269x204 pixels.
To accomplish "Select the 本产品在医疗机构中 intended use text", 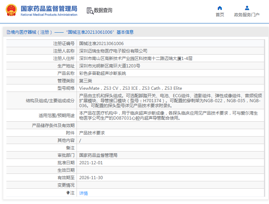I will [168, 116].
